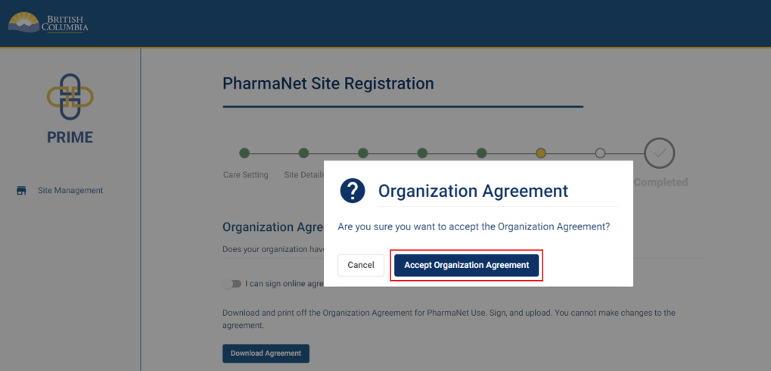Click the Download Agreement button
Viewport: 771px width, 371px height.
pos(266,354)
